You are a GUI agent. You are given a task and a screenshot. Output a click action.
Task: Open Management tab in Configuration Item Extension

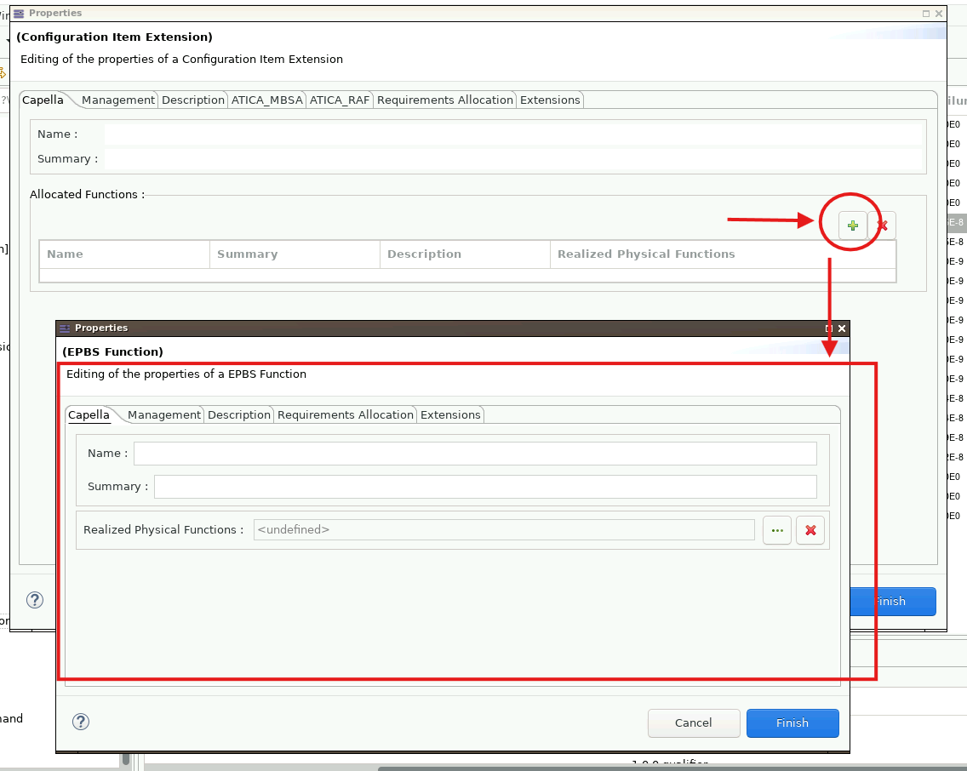point(117,100)
